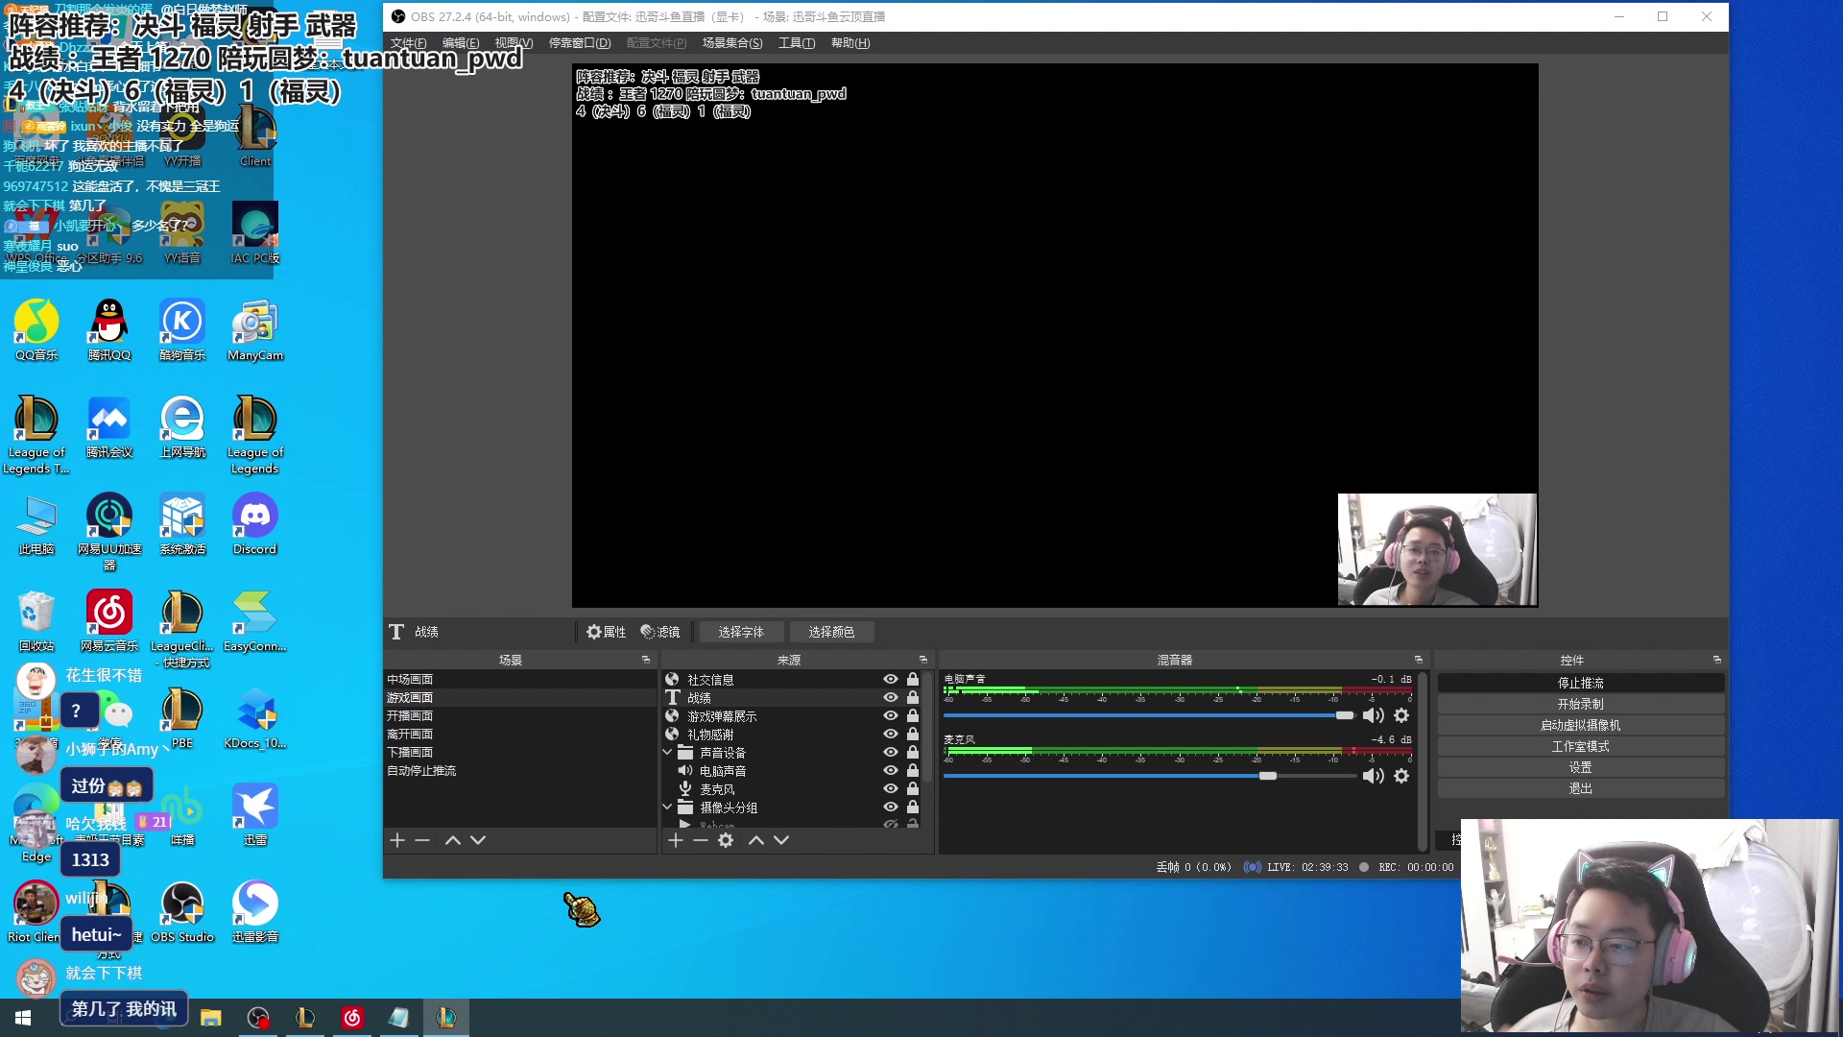Open source properties gear in Sources toolbar
This screenshot has width=1843, height=1037.
click(x=726, y=840)
